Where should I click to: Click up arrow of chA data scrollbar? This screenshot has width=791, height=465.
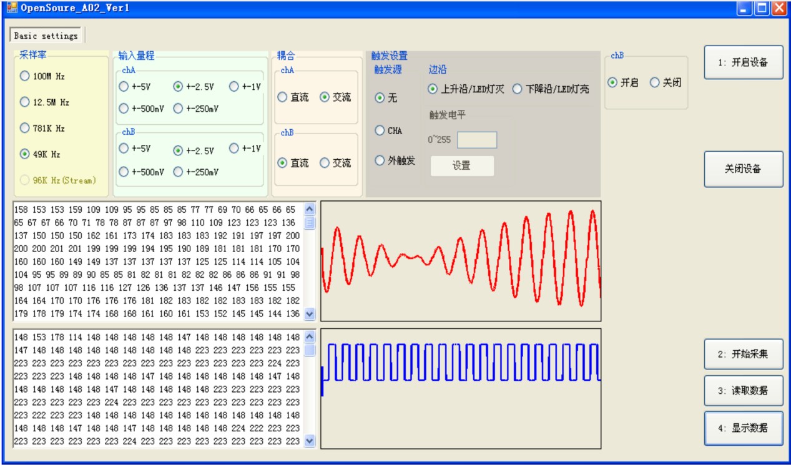click(x=310, y=210)
